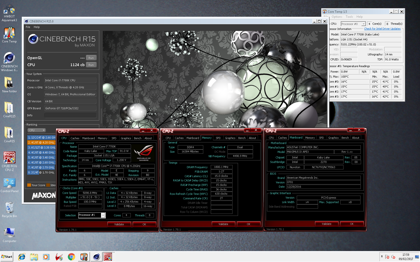This screenshot has width=420, height=262.
Task: Click the Cinebench logo sphere icon
Action: [x=33, y=39]
